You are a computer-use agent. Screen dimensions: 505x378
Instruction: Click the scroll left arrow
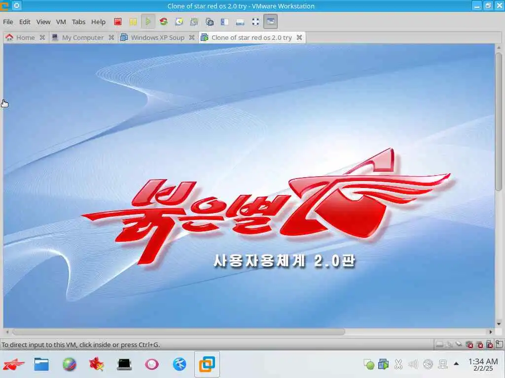tap(7, 332)
